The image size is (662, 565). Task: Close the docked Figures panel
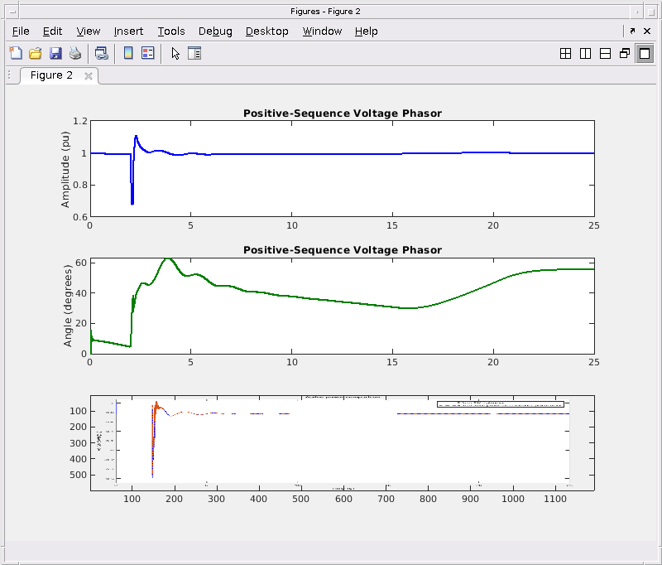tap(647, 31)
